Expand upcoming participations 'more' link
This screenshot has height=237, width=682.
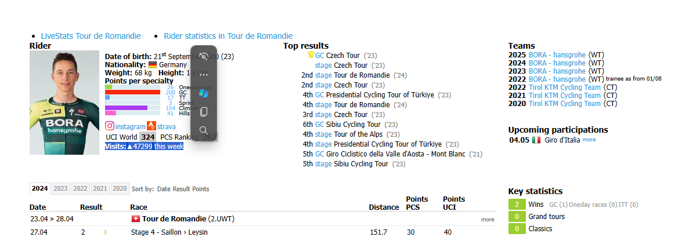(x=589, y=140)
